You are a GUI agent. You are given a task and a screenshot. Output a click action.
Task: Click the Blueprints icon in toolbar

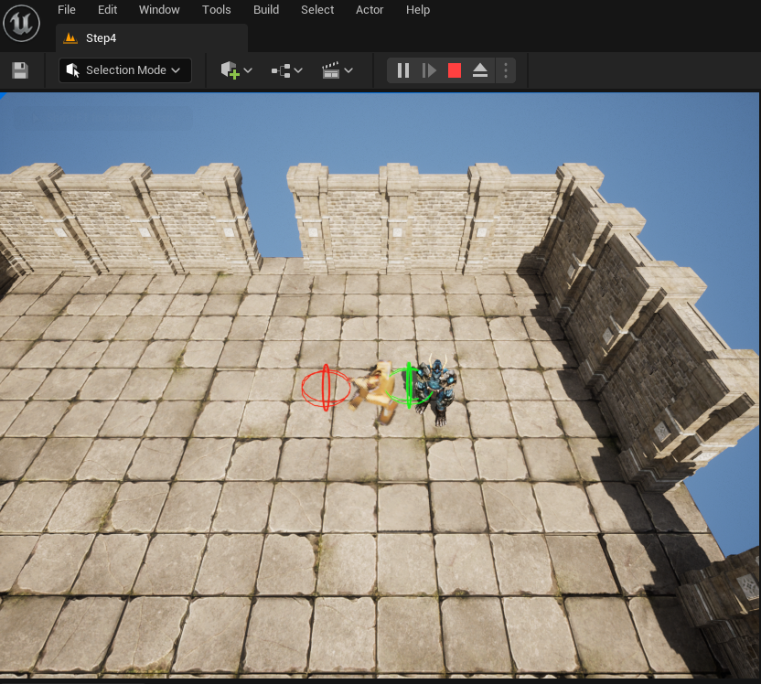point(281,70)
